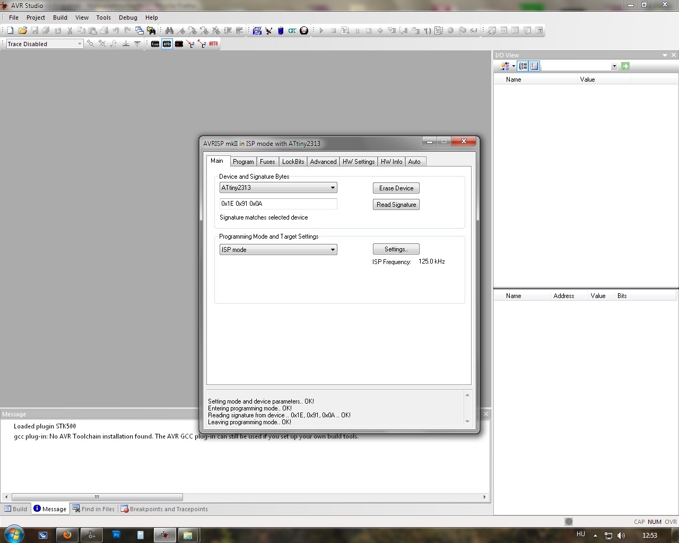
Task: Switch to the LockBits tab
Action: pos(293,162)
